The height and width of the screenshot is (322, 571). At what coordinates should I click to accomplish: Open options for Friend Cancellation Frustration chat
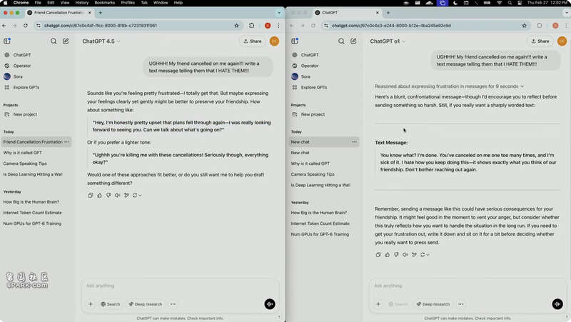coord(66,142)
